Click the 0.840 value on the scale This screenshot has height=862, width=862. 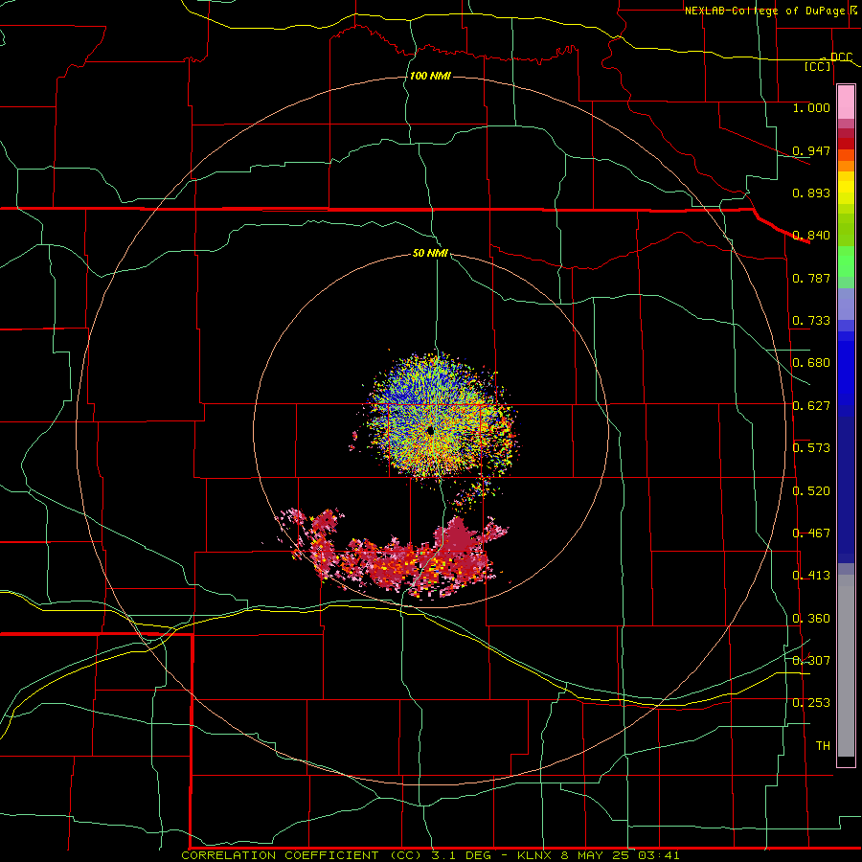point(811,236)
